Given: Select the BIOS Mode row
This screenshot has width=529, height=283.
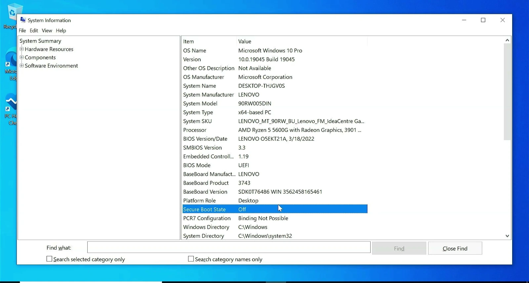Looking at the screenshot, I should [x=275, y=165].
